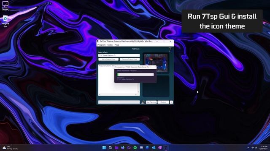
Task: Click the 7 logo in patcher corner
Action: pos(170,50)
